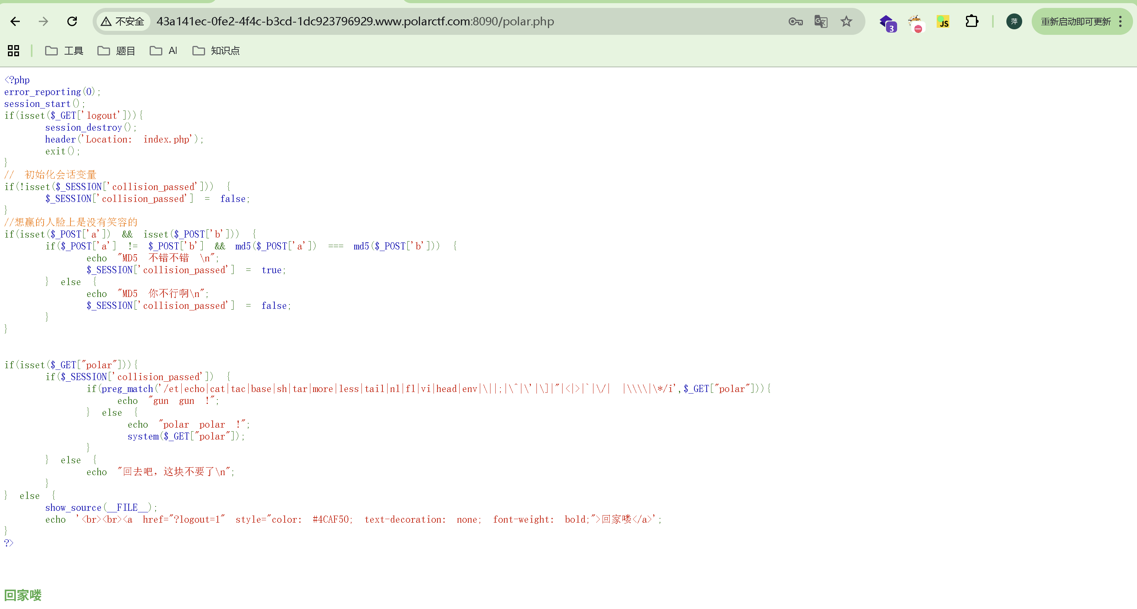Screen dimensions: 1137x609
Task: Open the yellow JS extension icon
Action: coord(943,22)
